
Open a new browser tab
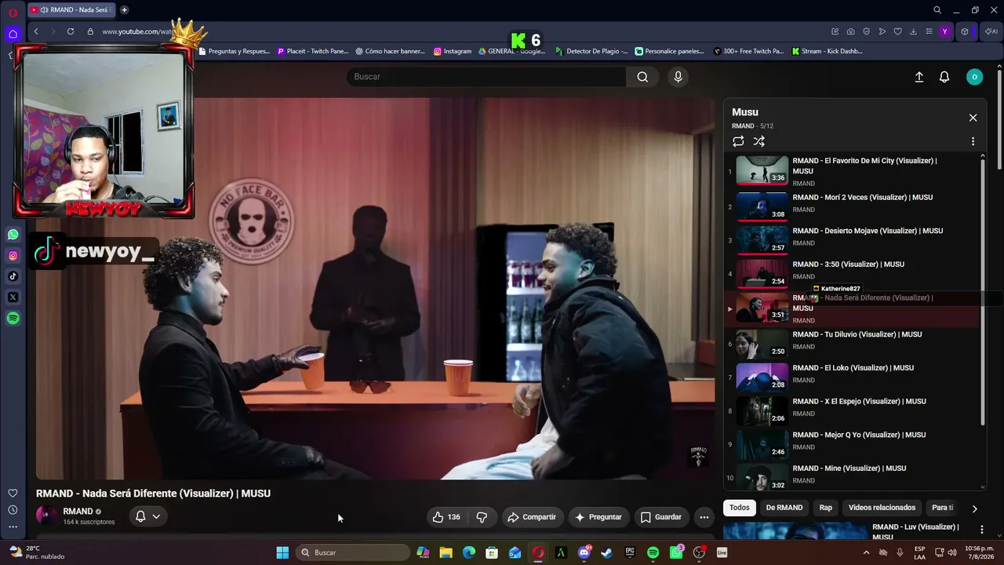[x=124, y=10]
